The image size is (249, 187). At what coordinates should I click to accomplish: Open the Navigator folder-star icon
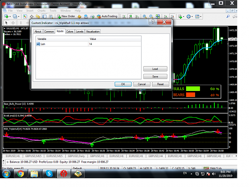click(38, 16)
